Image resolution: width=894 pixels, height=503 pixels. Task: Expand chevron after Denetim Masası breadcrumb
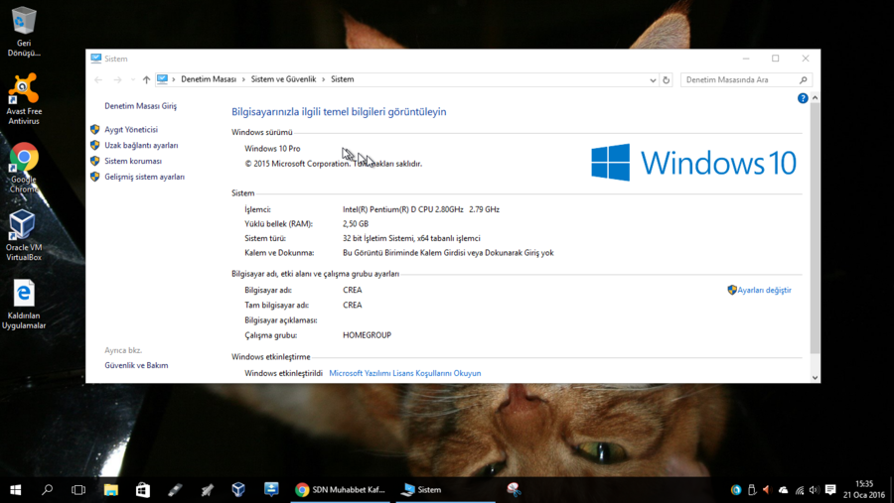(x=243, y=79)
